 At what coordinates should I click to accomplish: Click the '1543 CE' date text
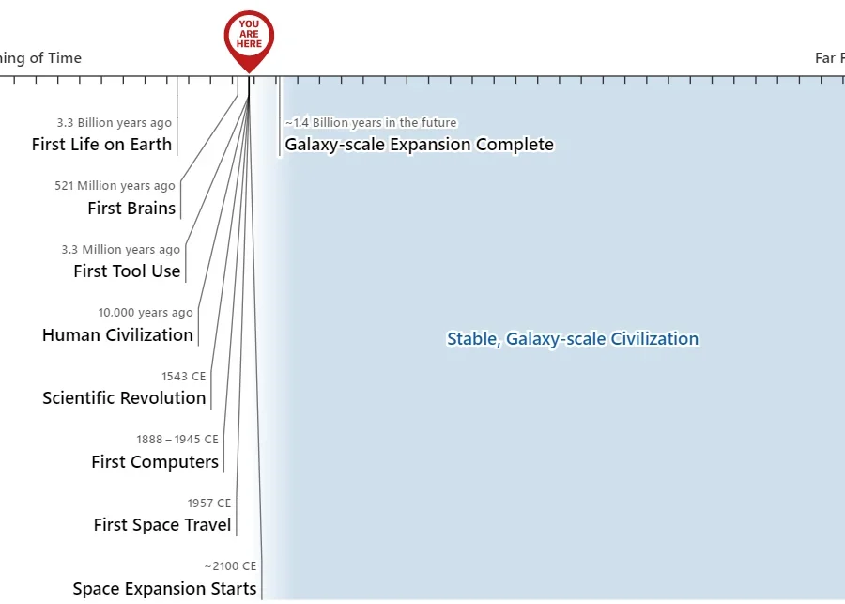(184, 377)
